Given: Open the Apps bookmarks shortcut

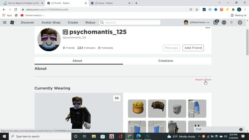Looking at the screenshot, I should (x=7, y=16).
